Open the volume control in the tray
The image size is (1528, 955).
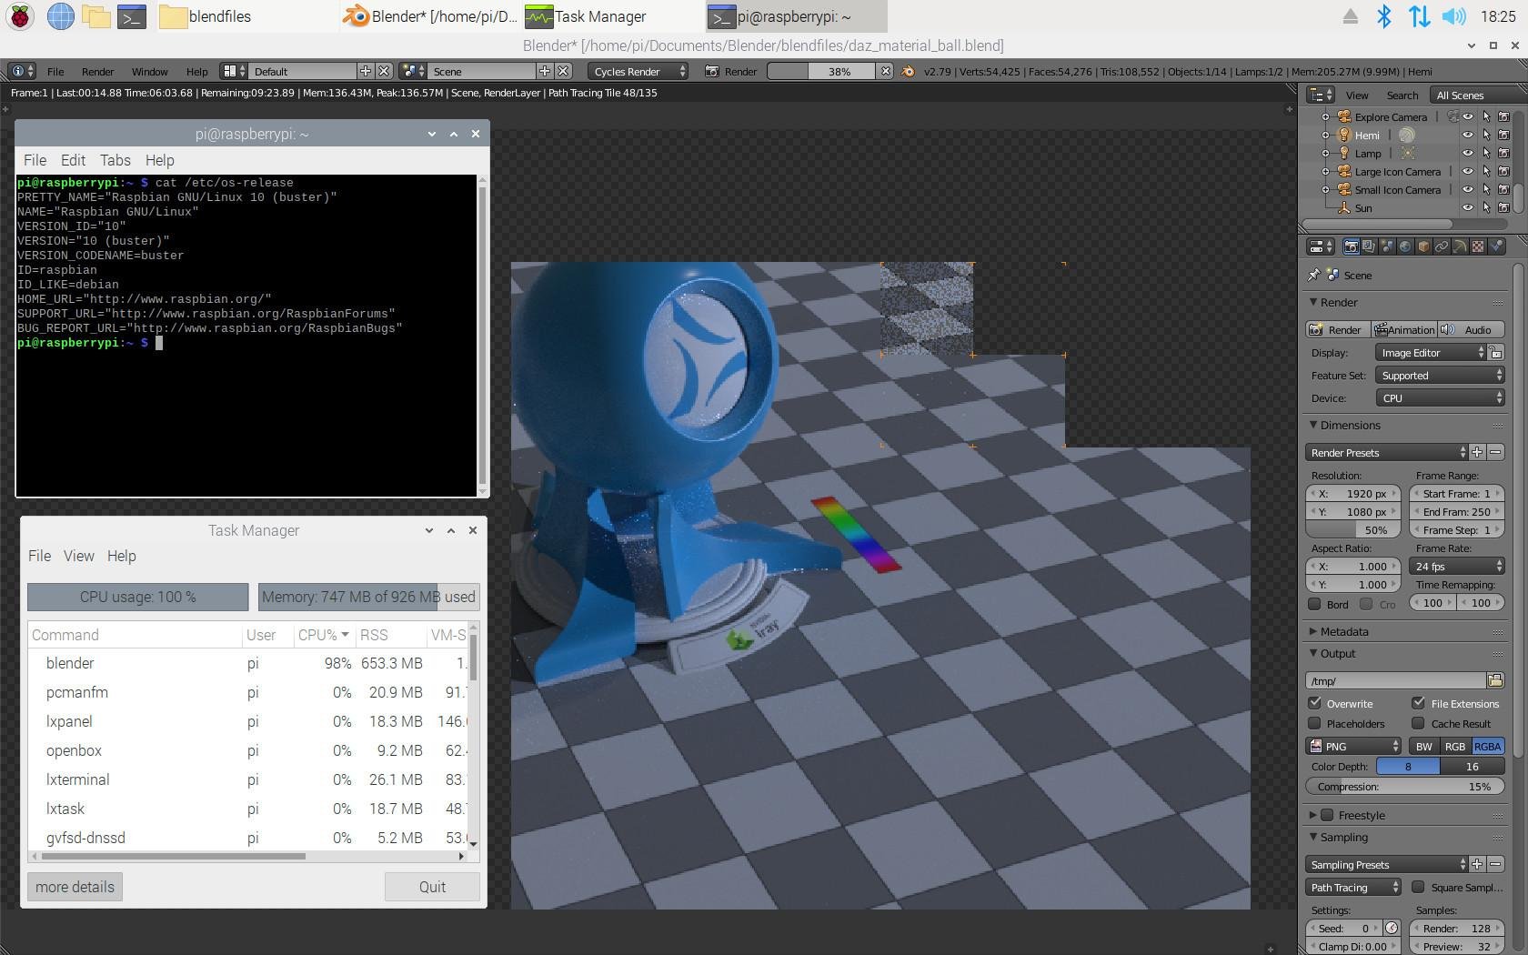(x=1454, y=16)
